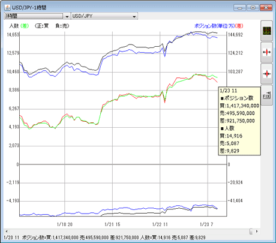Click the status bar position summary text
The image size is (276, 243).
click(x=104, y=238)
